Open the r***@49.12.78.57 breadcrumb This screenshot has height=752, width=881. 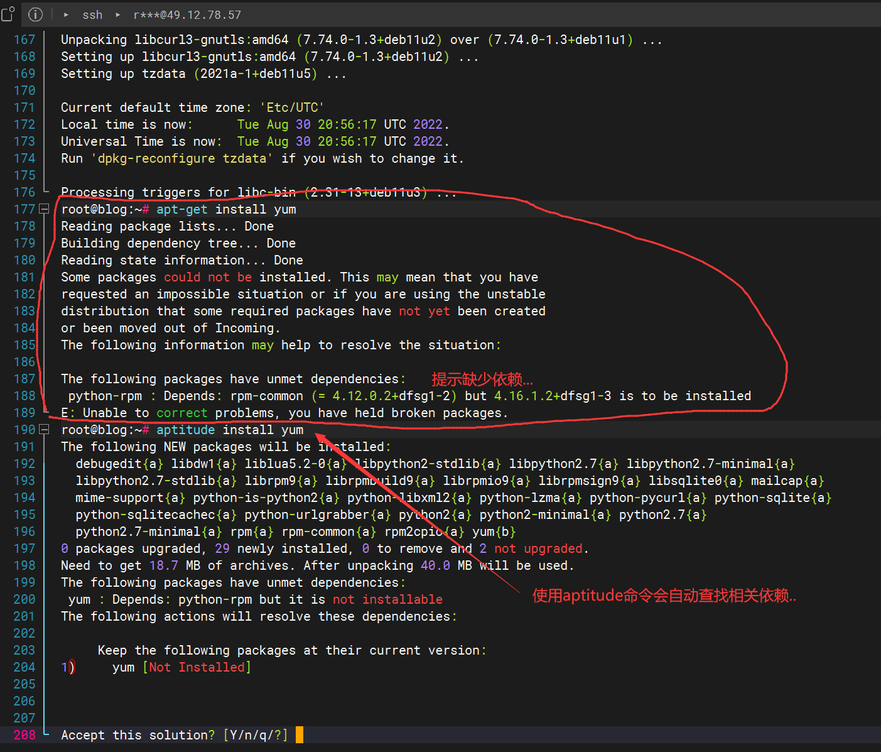click(x=187, y=14)
